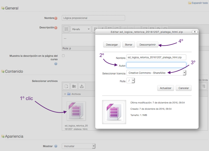Open the Seleccionar licencia dropdown

[157, 73]
